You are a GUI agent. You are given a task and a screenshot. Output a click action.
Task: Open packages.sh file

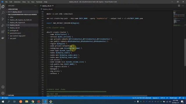pyautogui.click(x=14, y=30)
